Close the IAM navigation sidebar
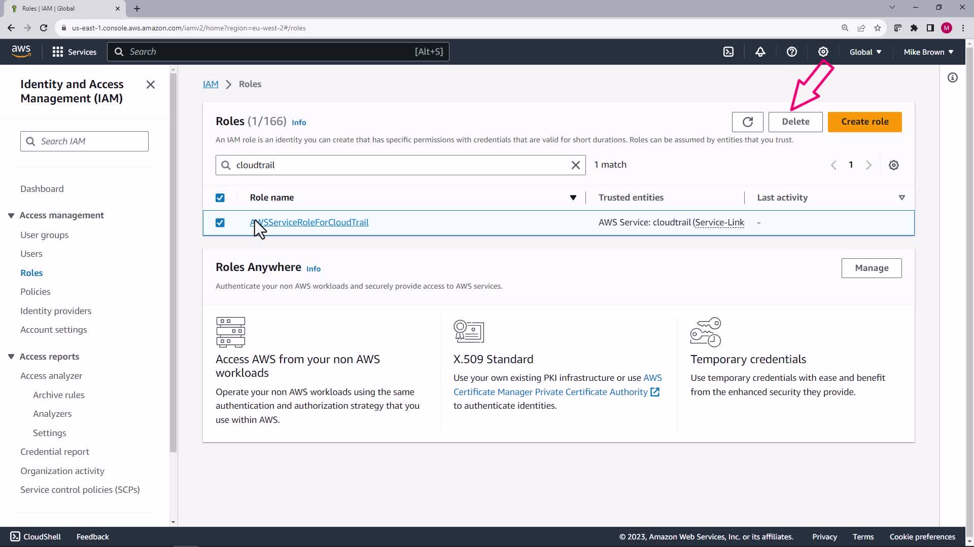The height and width of the screenshot is (547, 974). 151,85
